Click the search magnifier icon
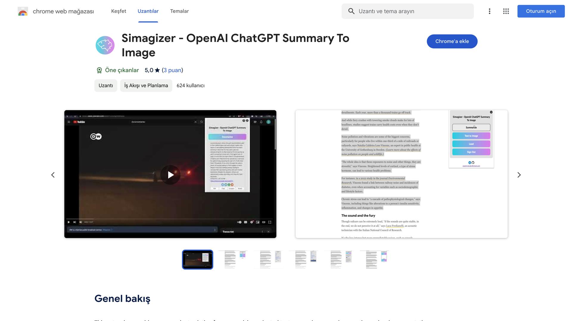Screen dimensions: 572x321 (351, 11)
